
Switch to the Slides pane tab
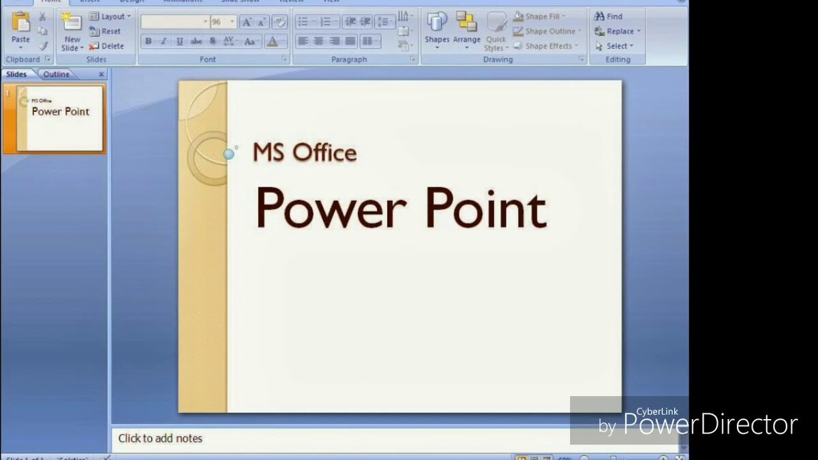(x=17, y=74)
